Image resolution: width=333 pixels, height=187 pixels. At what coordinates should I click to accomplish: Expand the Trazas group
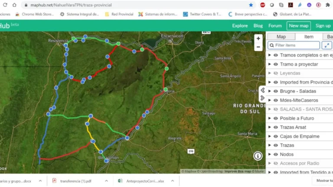point(270,145)
